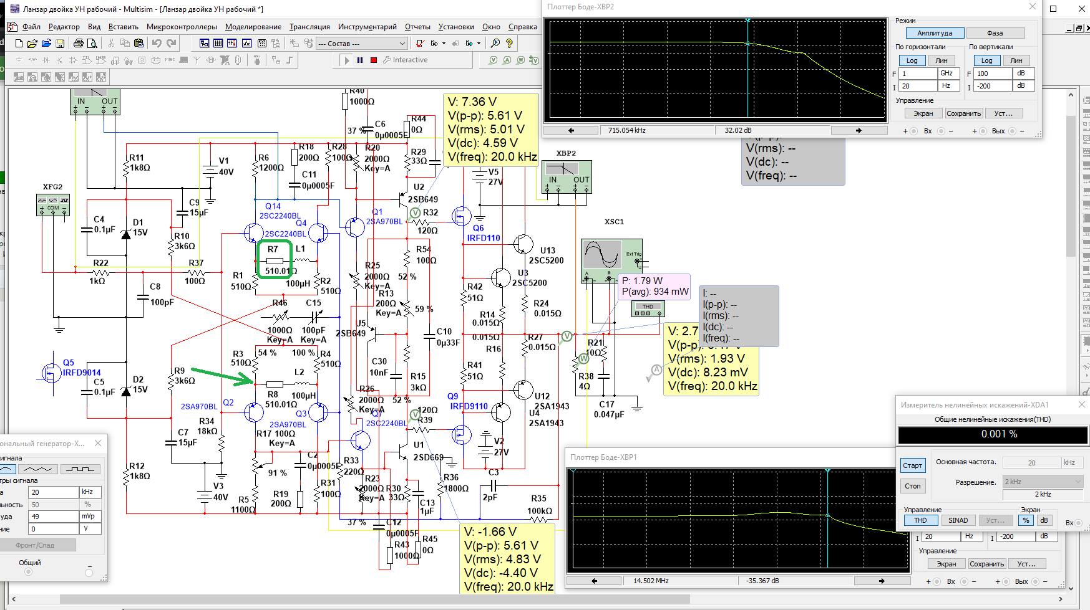1090x610 pixels.
Task: Place a voltage probe from probe toolbar
Action: tap(493, 60)
